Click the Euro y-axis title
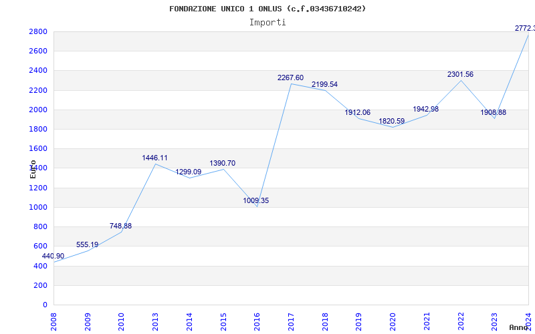The width and height of the screenshot is (535, 334). point(33,169)
